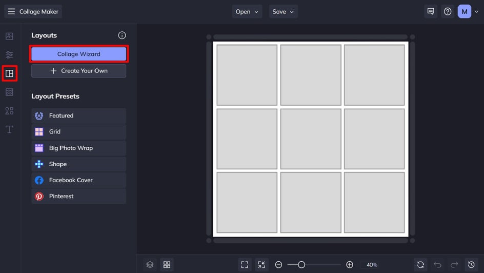Click the shrink to actual size icon
The width and height of the screenshot is (484, 273).
tap(261, 265)
